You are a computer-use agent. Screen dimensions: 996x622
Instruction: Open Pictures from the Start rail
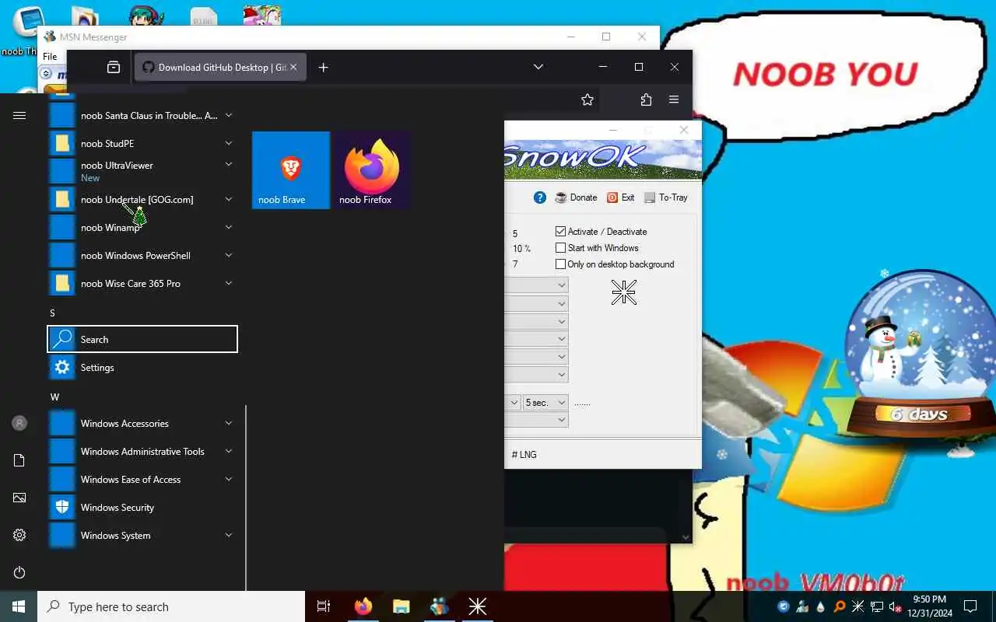(x=19, y=498)
